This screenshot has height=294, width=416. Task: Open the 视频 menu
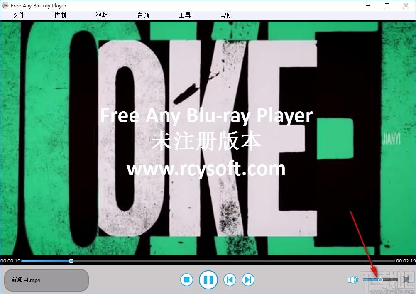click(x=102, y=16)
